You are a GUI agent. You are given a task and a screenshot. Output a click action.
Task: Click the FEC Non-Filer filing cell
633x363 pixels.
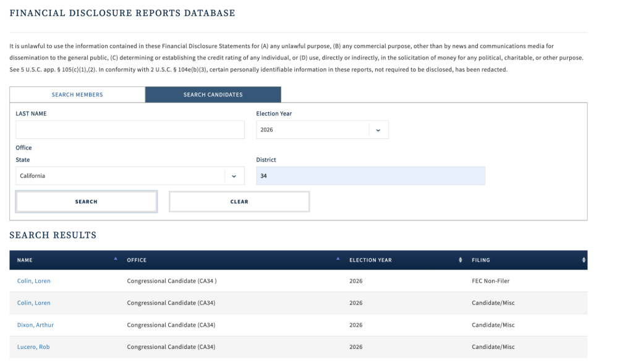pyautogui.click(x=490, y=281)
